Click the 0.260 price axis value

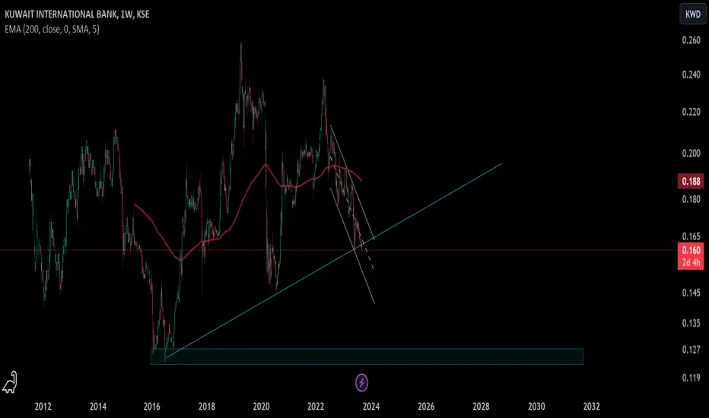[x=691, y=40]
